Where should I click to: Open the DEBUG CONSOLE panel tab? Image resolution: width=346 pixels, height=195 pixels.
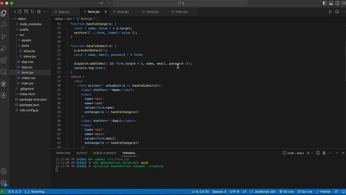tap(104, 153)
